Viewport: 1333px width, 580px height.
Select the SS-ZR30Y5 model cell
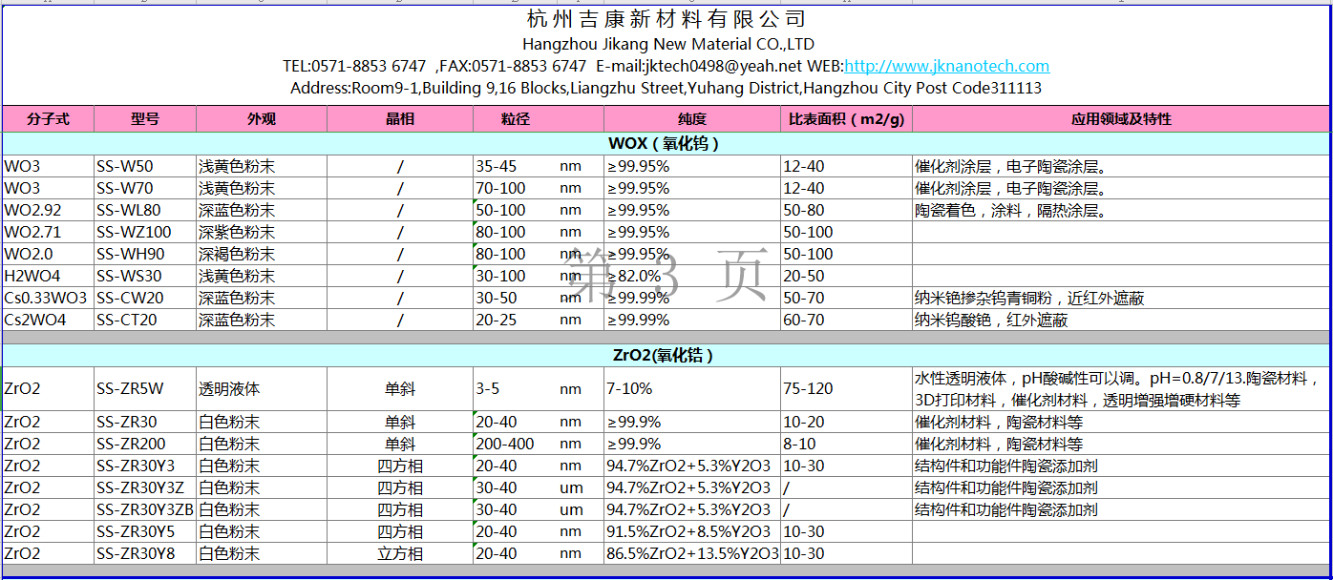[145, 531]
